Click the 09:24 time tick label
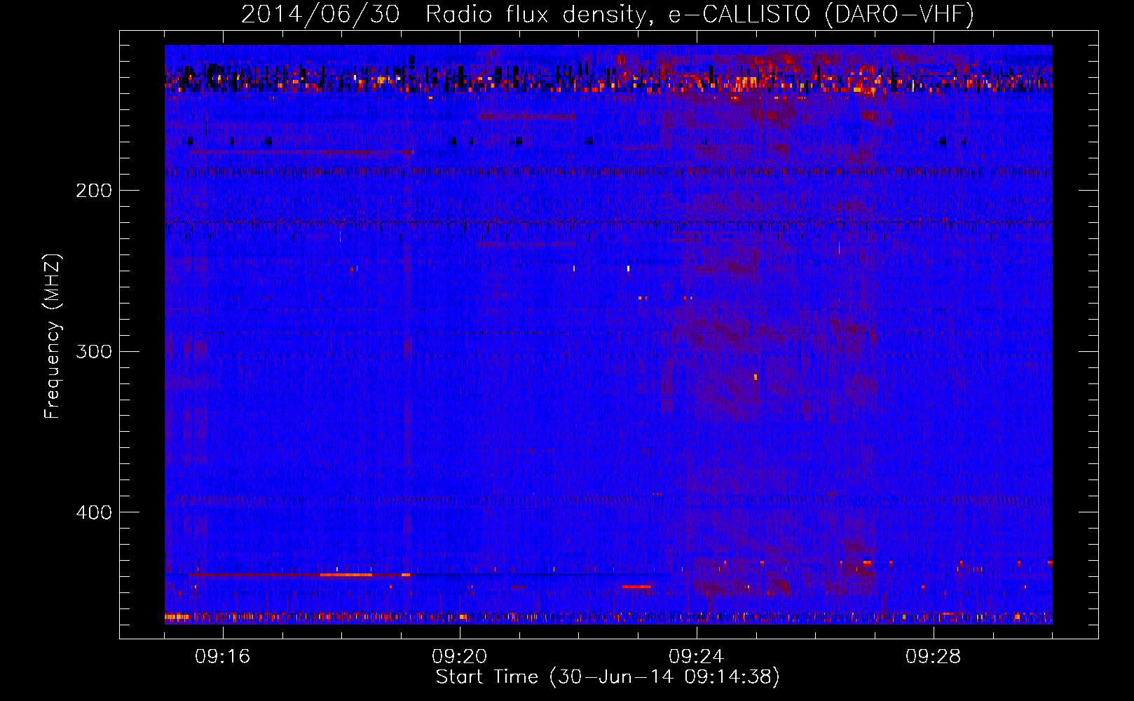Screen dimensions: 1134x701 [697, 657]
